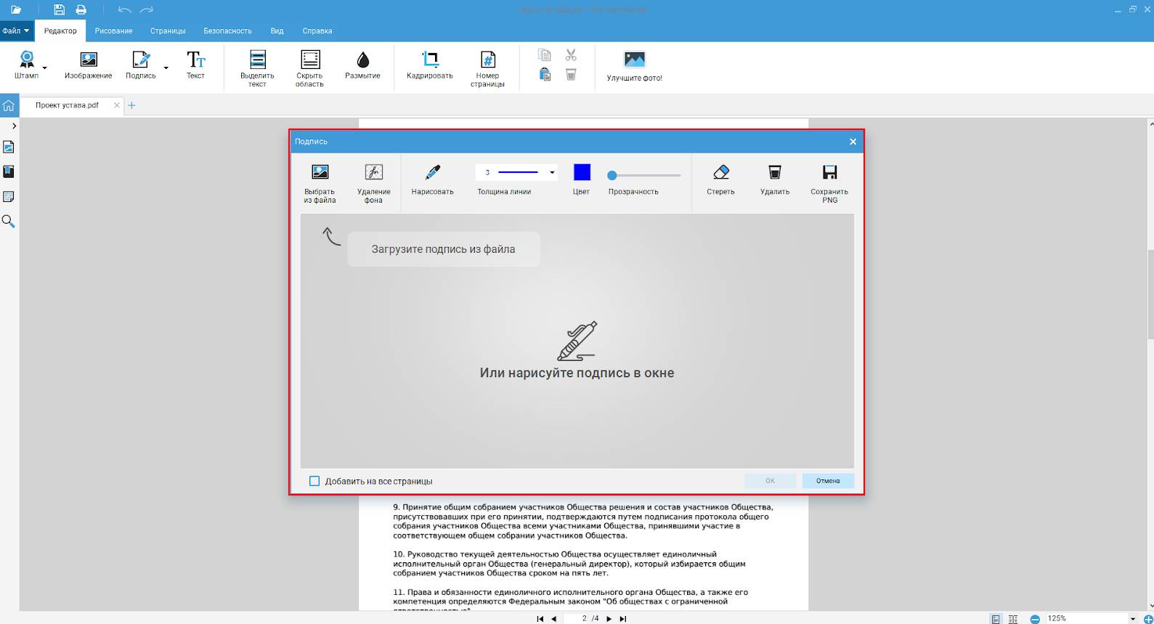Click the Загрузите подпись из файла hint

444,249
